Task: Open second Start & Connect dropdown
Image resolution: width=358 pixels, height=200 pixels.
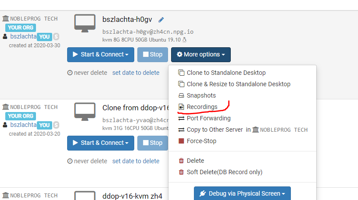Action: [x=101, y=143]
